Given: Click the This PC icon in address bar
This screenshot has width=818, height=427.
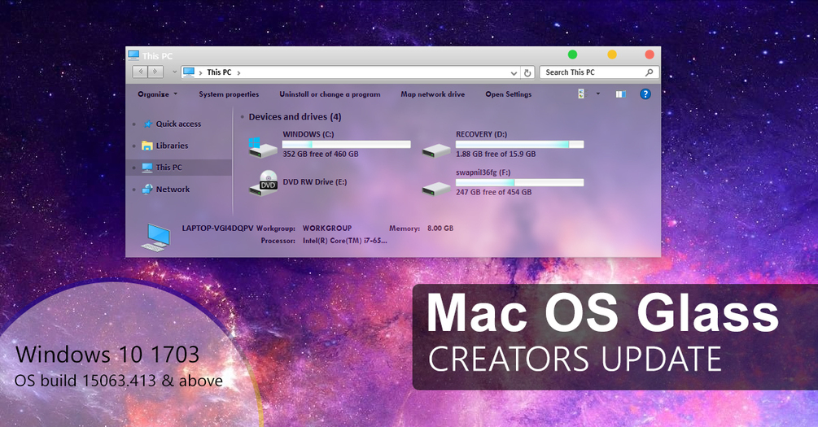Looking at the screenshot, I should pyautogui.click(x=189, y=72).
